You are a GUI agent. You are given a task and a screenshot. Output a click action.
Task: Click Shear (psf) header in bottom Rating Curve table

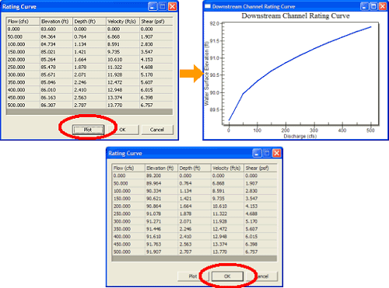[x=261, y=168]
